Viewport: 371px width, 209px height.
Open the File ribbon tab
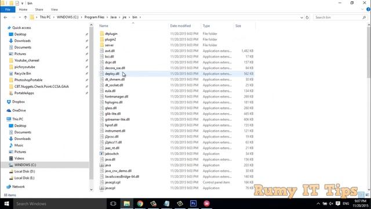click(x=8, y=9)
